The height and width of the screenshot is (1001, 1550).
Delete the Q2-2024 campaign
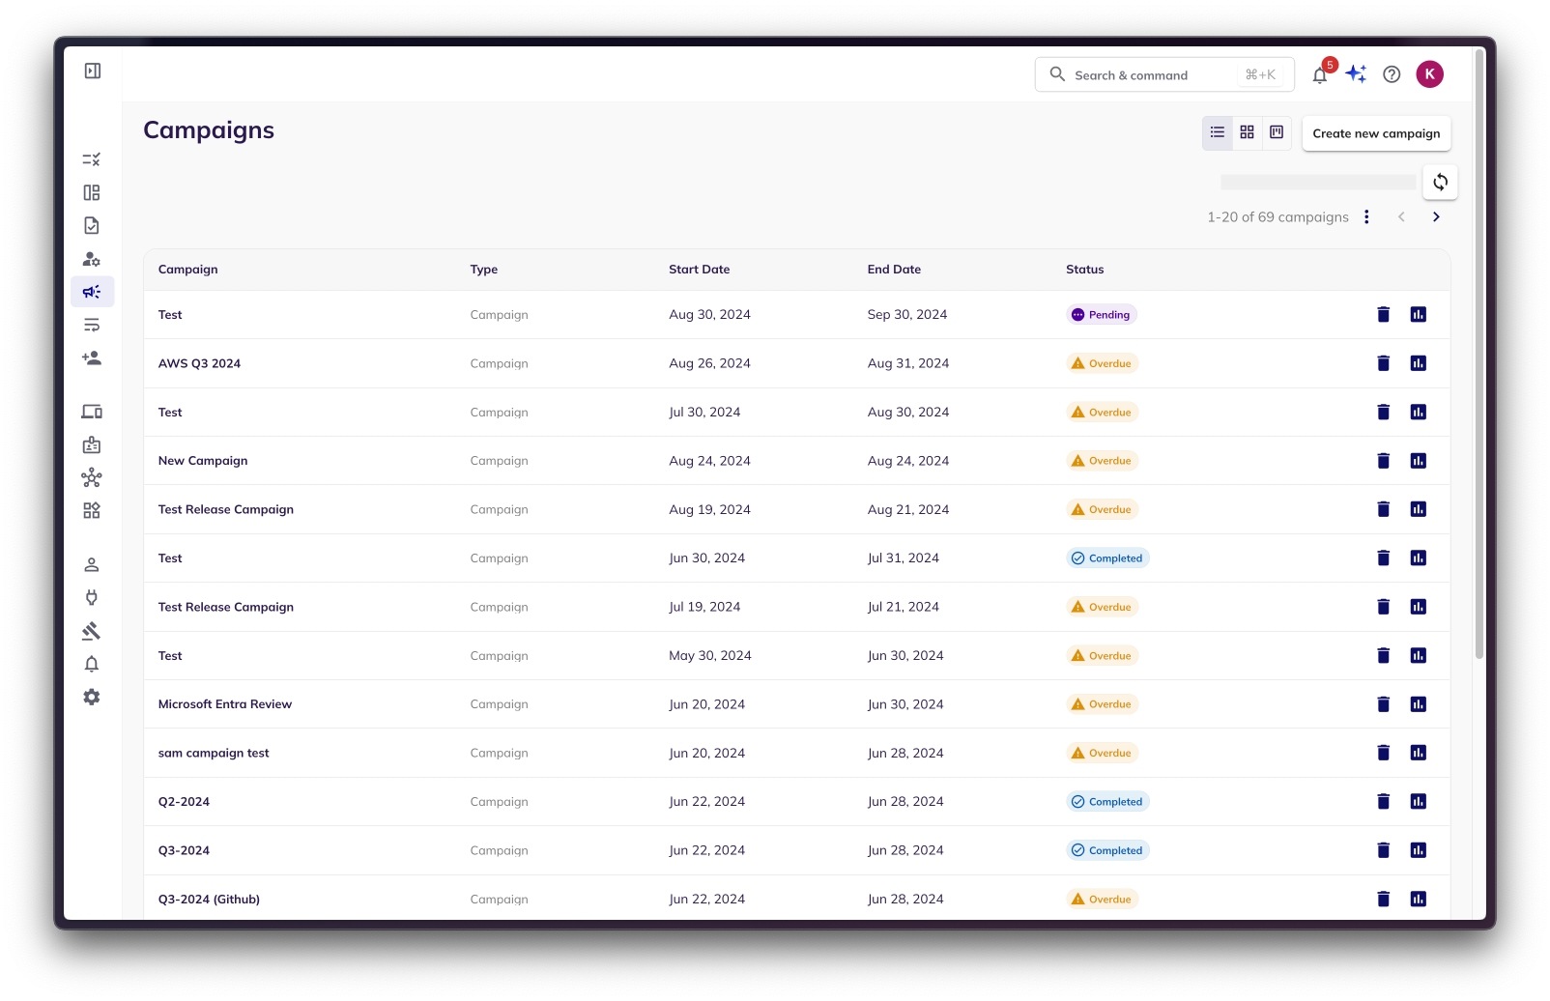pos(1383,802)
